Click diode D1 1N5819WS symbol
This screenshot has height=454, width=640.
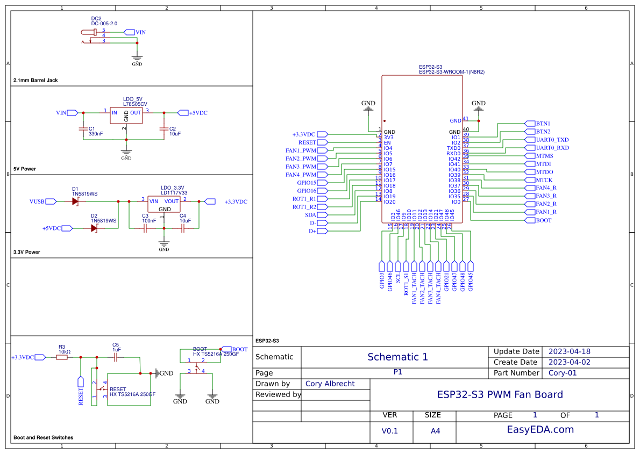tap(75, 200)
